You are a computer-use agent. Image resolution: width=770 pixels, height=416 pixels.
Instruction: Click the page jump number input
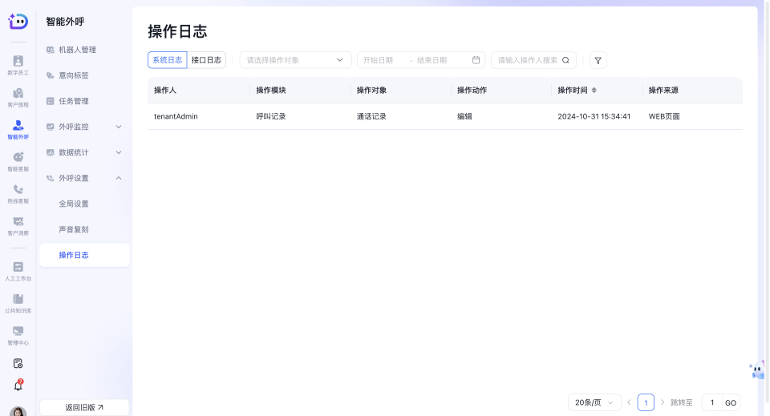pos(712,402)
